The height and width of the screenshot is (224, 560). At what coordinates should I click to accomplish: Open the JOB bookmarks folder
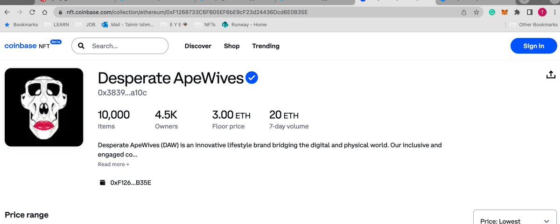point(84,24)
